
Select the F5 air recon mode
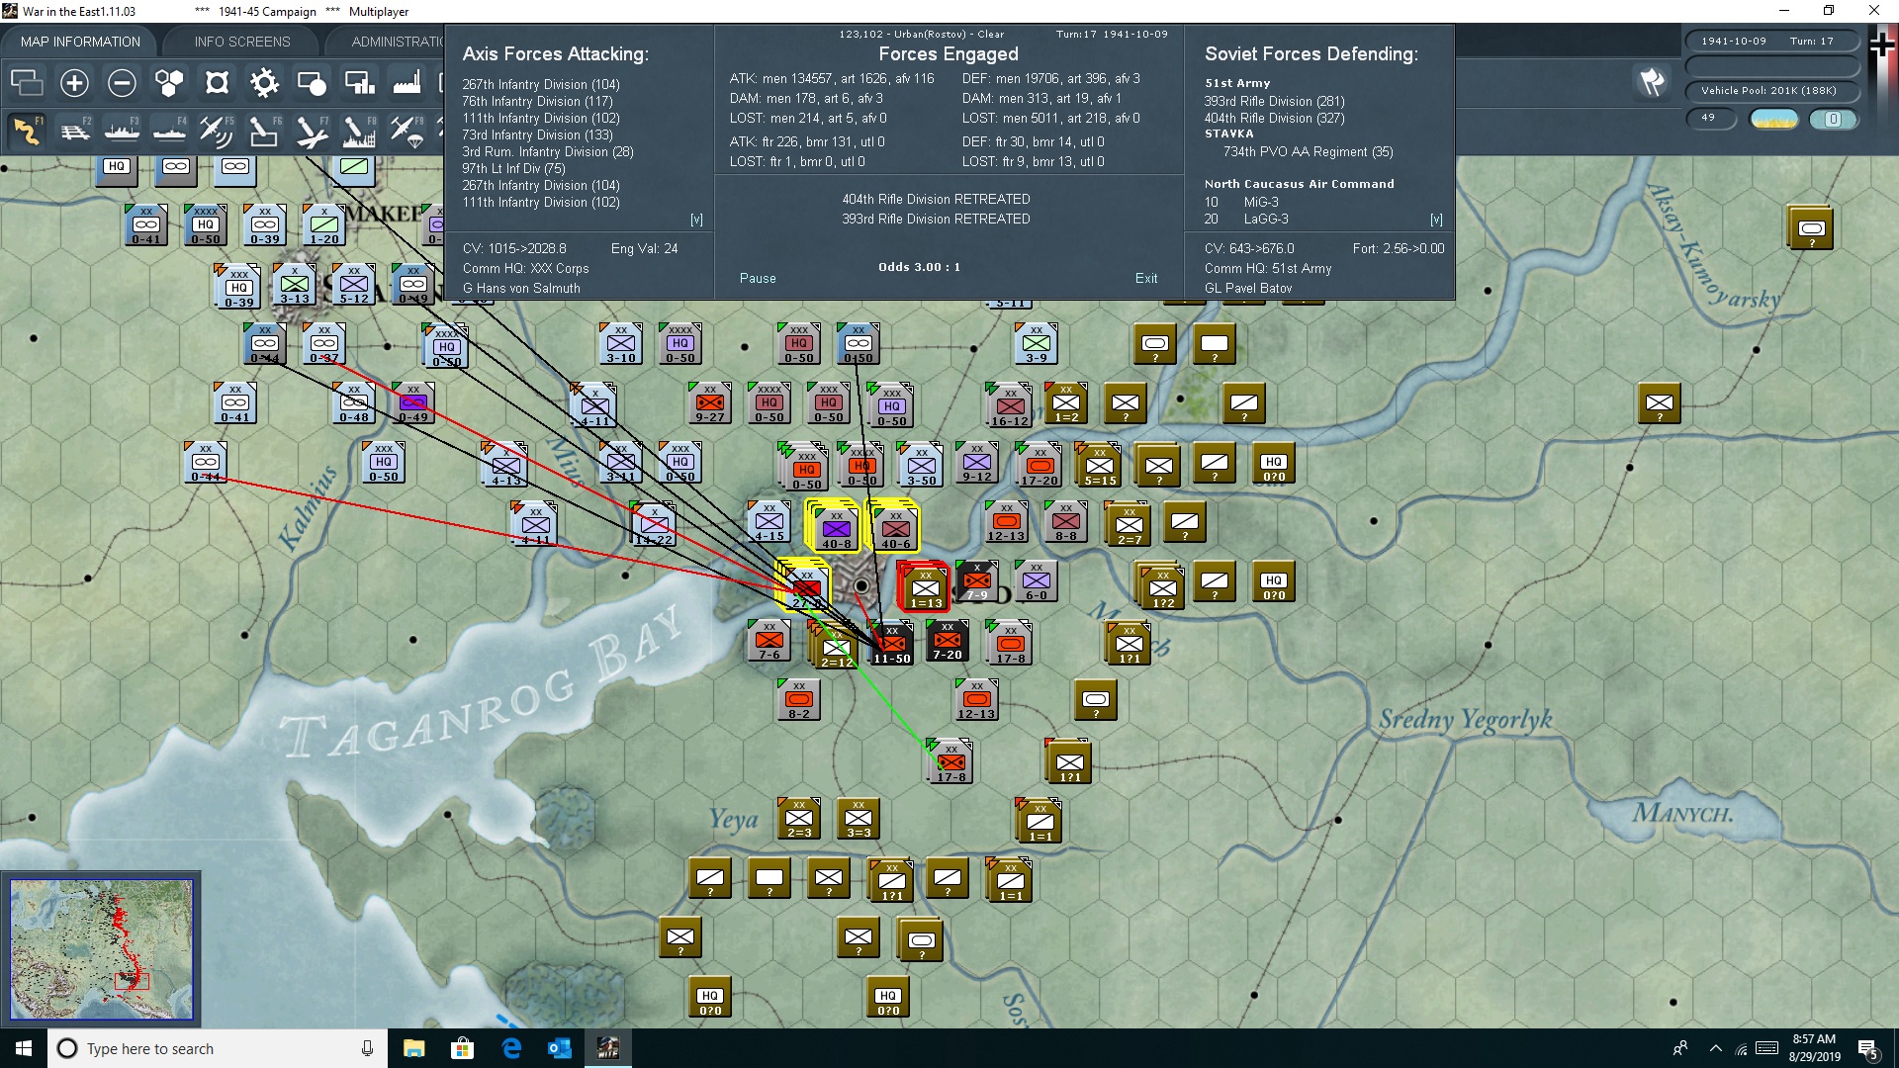[x=217, y=131]
